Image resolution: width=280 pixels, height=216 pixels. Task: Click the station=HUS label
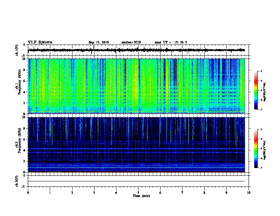point(131,42)
